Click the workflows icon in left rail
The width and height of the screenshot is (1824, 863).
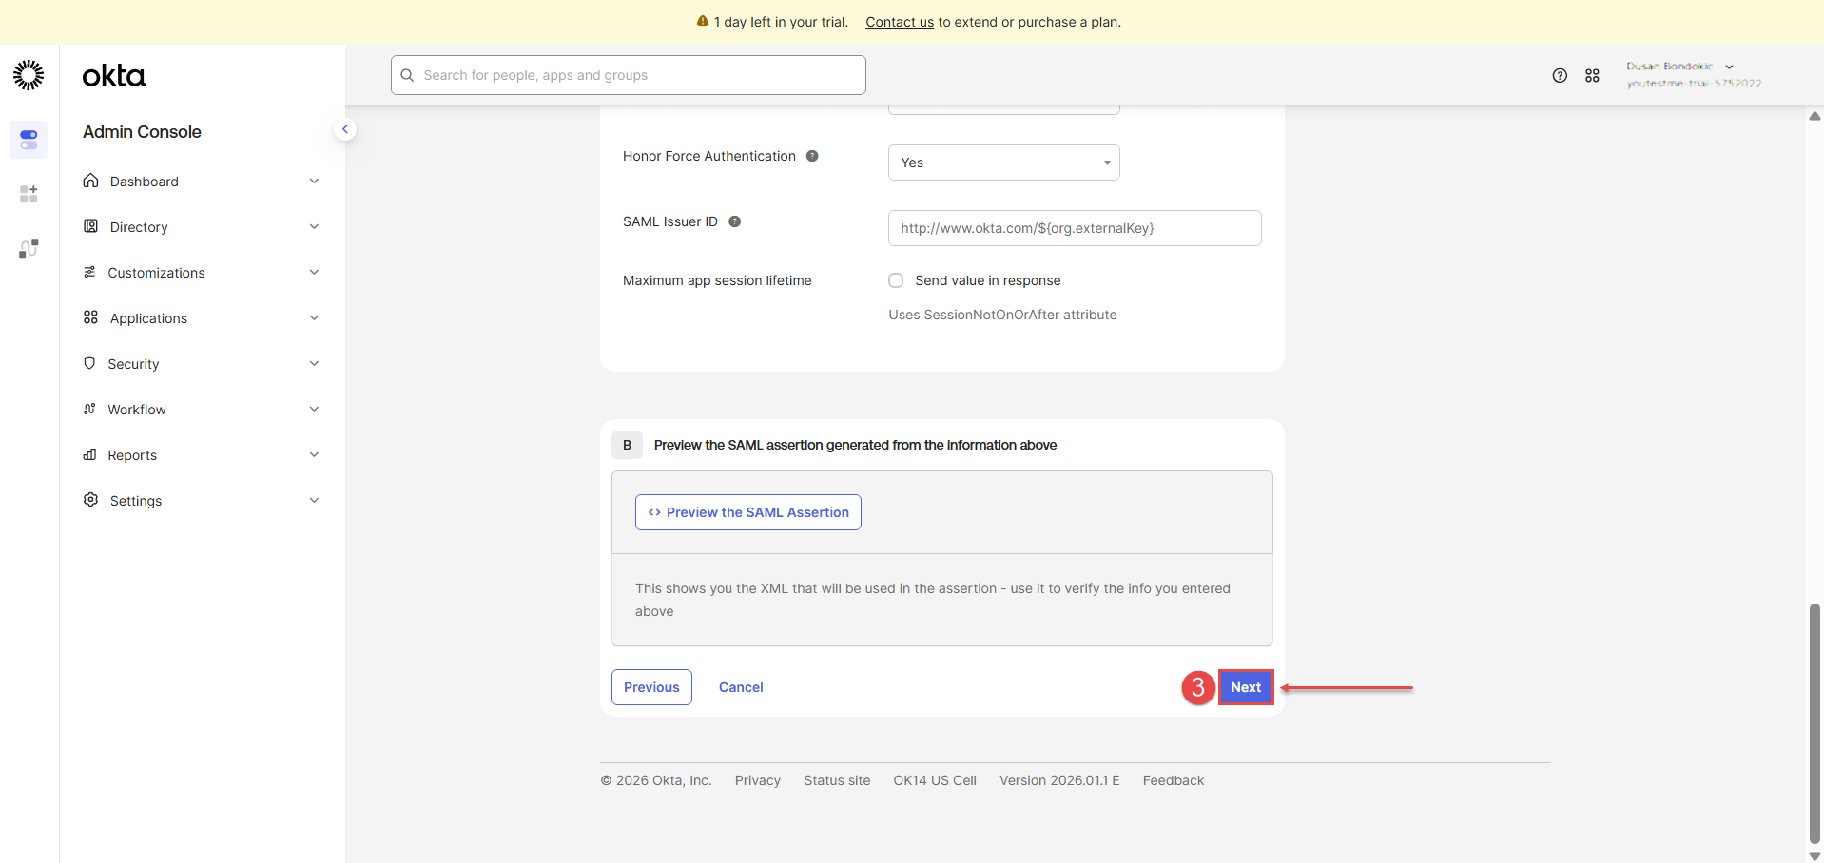point(29,248)
